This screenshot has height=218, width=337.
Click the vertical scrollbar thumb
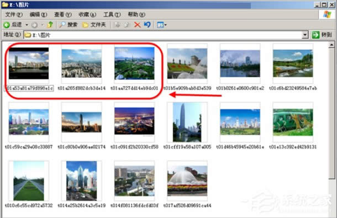(331, 113)
